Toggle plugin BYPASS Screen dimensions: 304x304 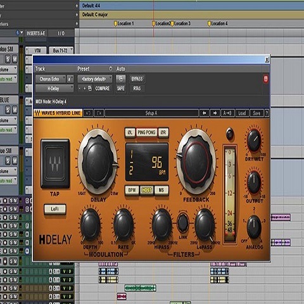point(137,79)
